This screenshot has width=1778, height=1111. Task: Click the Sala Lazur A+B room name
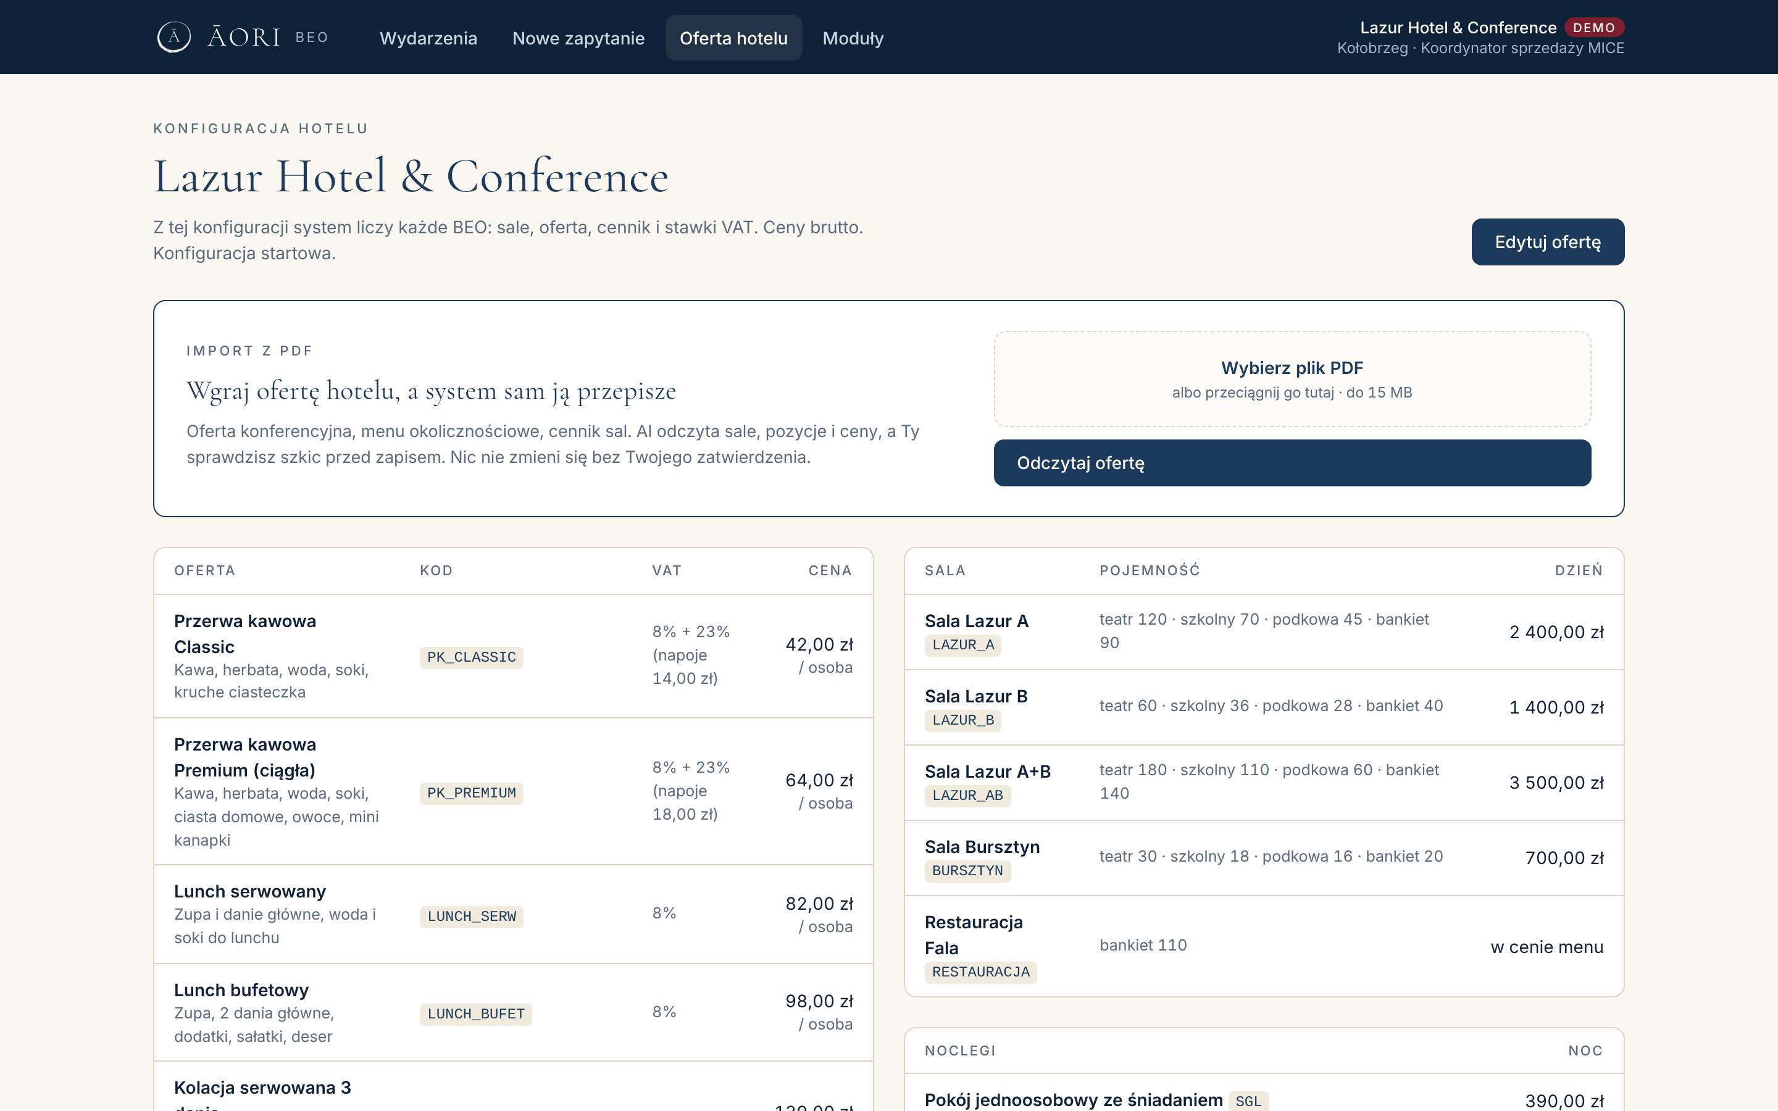click(x=987, y=772)
